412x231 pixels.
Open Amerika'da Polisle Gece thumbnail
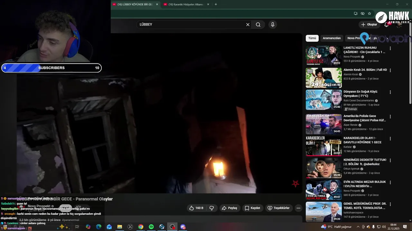click(323, 124)
